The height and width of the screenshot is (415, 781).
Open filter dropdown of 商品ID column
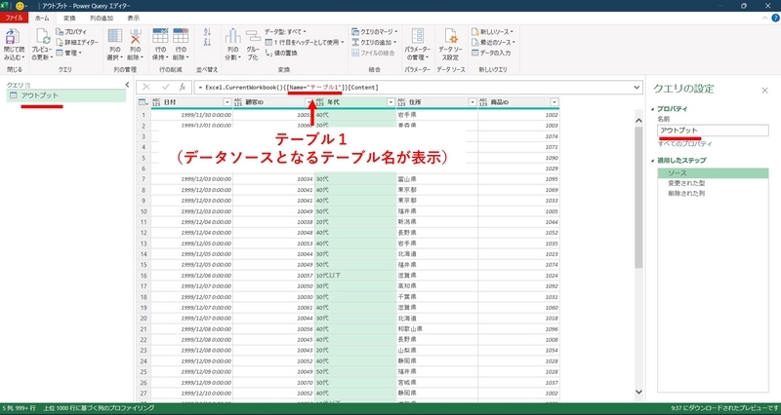click(554, 102)
